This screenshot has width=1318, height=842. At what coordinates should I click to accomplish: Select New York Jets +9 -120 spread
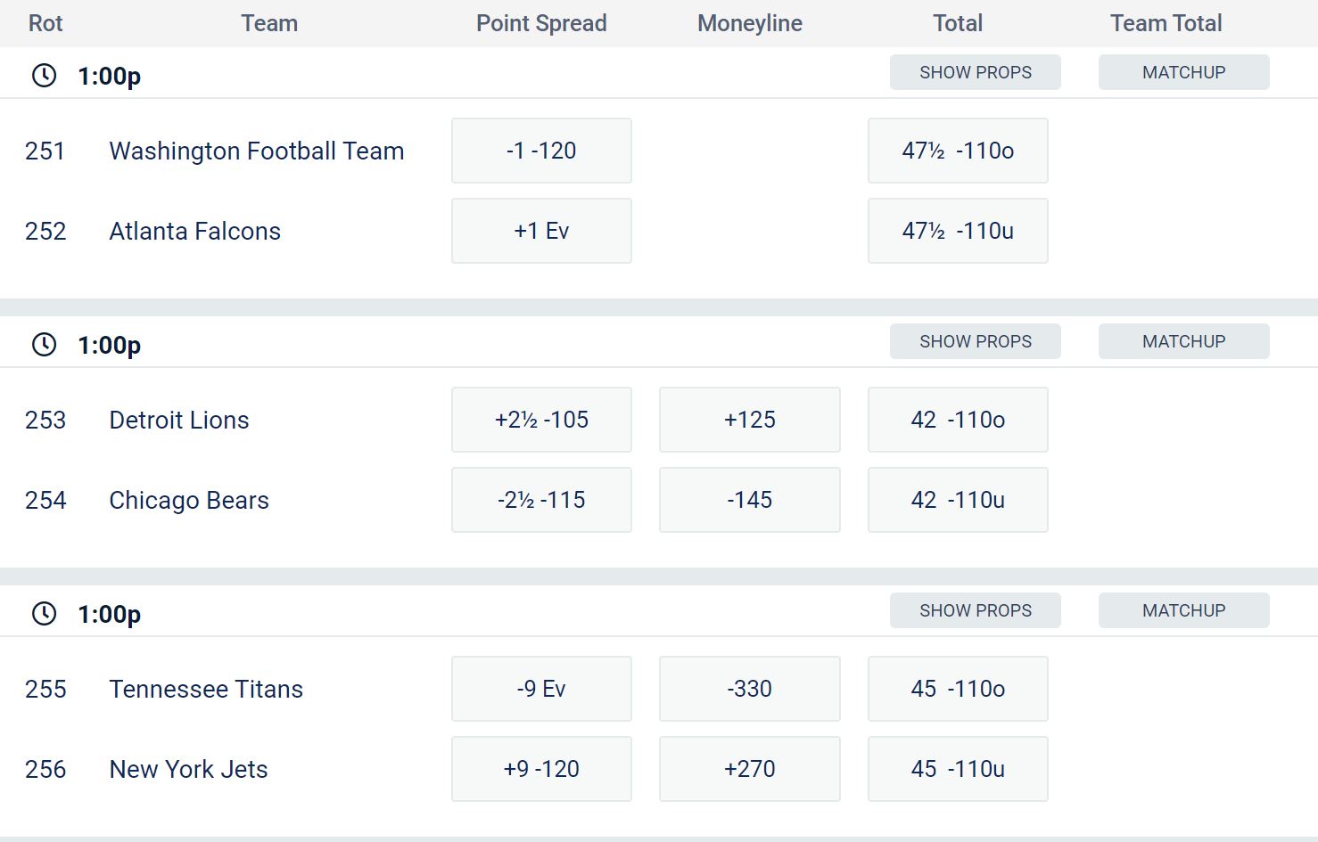(541, 768)
